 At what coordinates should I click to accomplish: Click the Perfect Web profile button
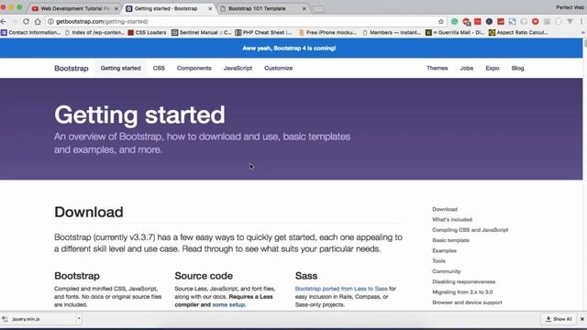coord(570,7)
